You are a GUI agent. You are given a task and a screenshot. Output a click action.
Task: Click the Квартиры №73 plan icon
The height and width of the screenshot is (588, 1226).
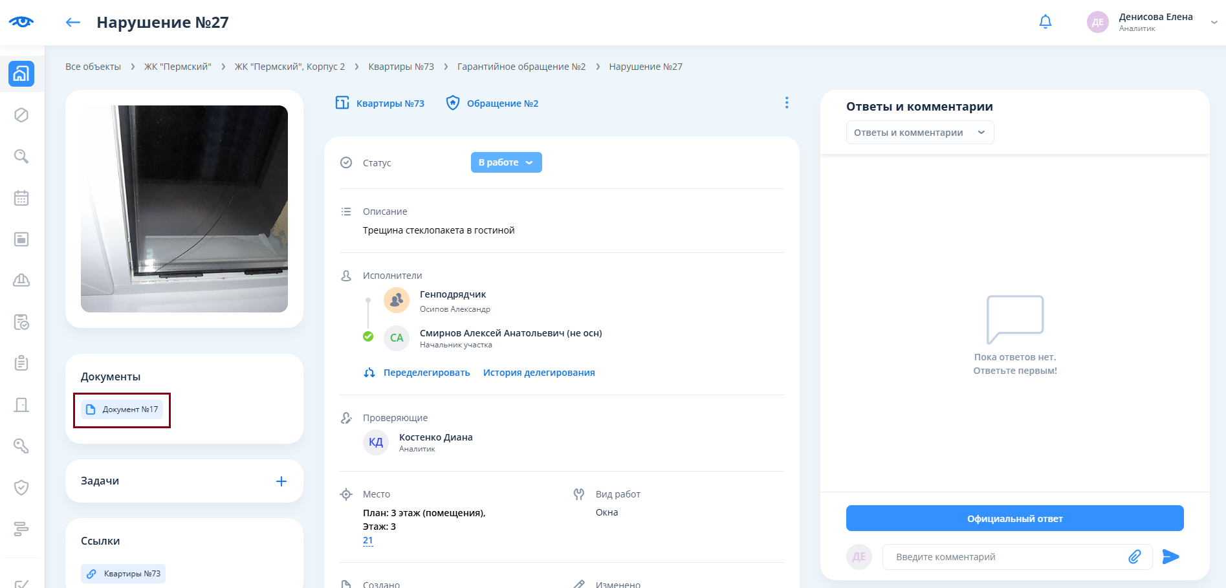click(342, 103)
